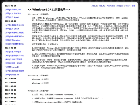This screenshot has width=140, height=105.
Task: Click feature item 2. 最佳化背景服務
Action: 80,55
